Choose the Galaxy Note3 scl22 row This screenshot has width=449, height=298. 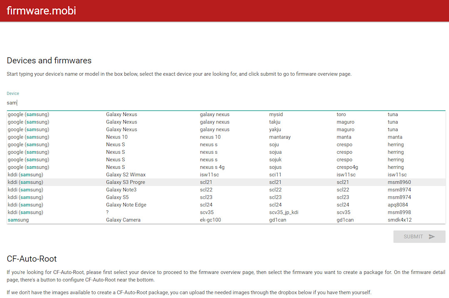(226, 190)
